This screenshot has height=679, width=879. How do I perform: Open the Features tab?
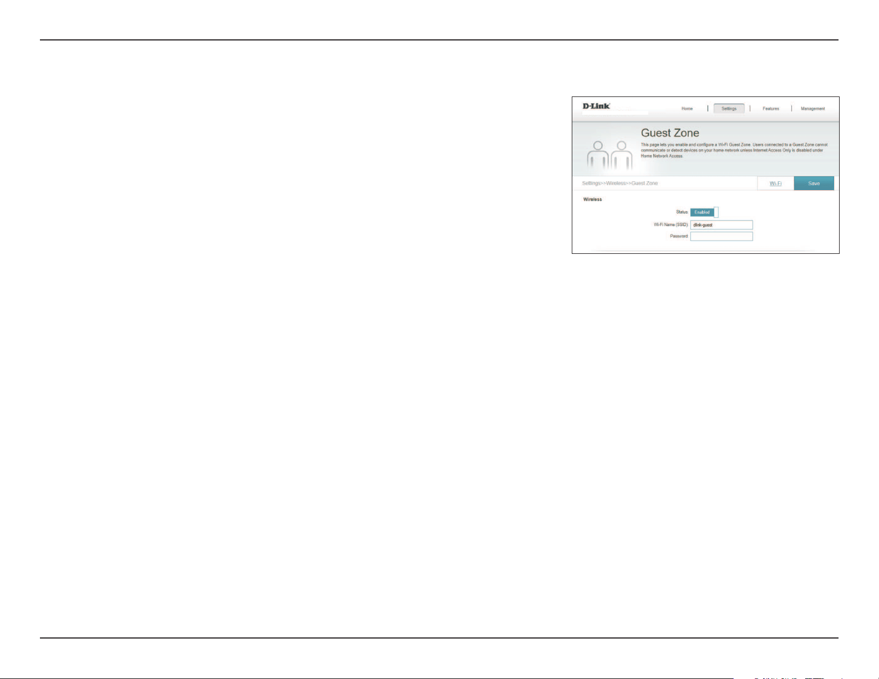(771, 109)
